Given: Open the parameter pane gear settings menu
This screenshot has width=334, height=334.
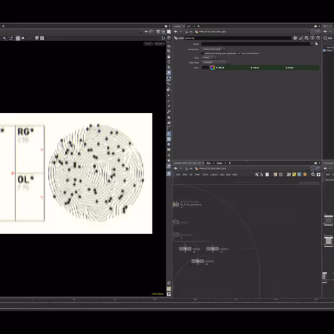Looking at the screenshot, I should click(x=295, y=38).
